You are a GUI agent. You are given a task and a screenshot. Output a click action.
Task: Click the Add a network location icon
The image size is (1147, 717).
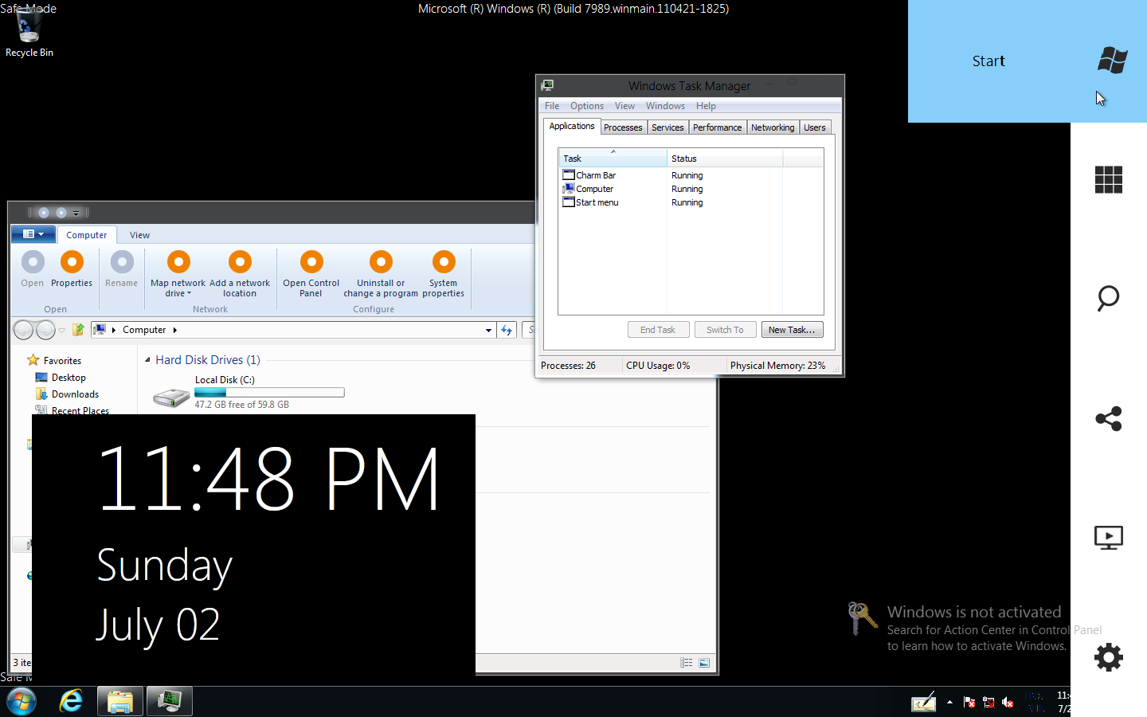click(x=240, y=262)
